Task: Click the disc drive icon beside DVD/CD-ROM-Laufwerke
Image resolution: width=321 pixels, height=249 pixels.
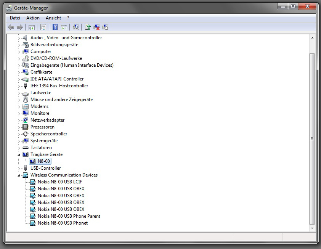Action: (26, 58)
